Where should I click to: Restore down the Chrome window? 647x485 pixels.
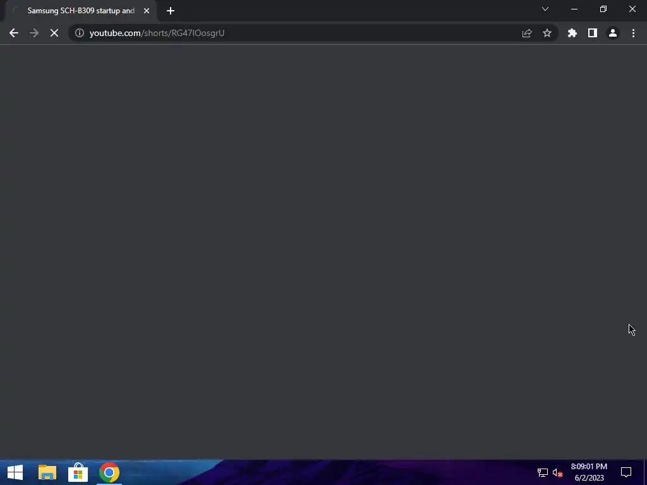pyautogui.click(x=603, y=9)
